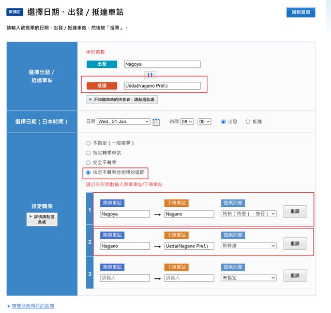Screen dimensions: 331x313
Task: Select the 指定轉乘車站 radio option
Action: tap(88, 153)
